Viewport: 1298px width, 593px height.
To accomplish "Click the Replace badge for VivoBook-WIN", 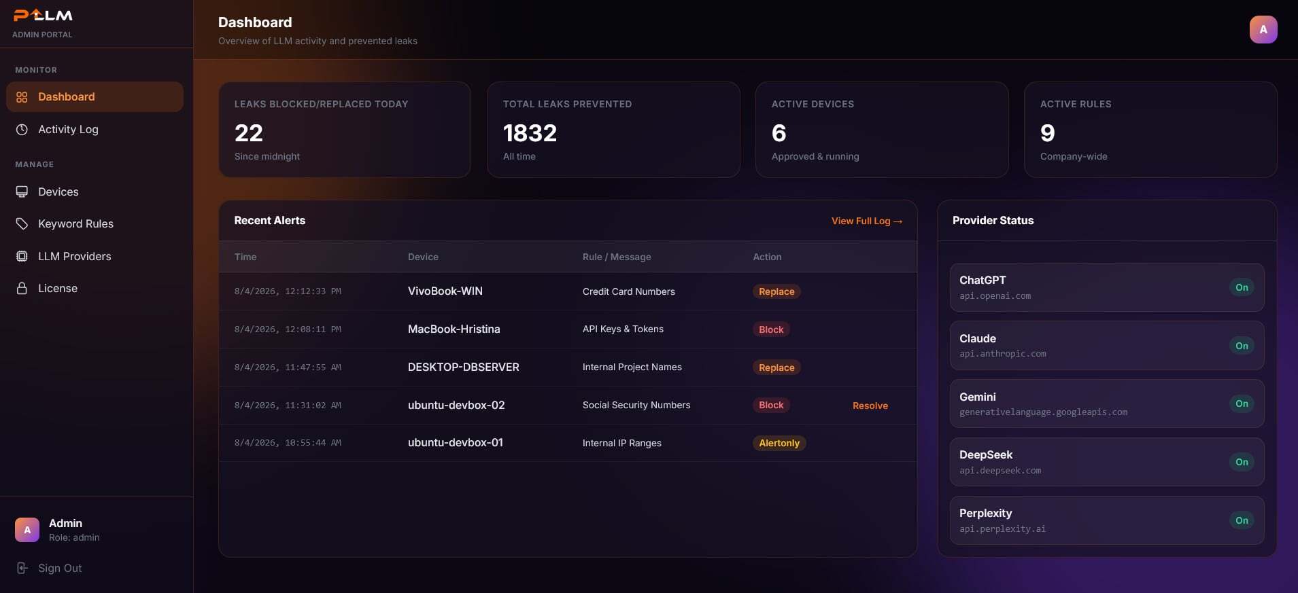I will (776, 291).
